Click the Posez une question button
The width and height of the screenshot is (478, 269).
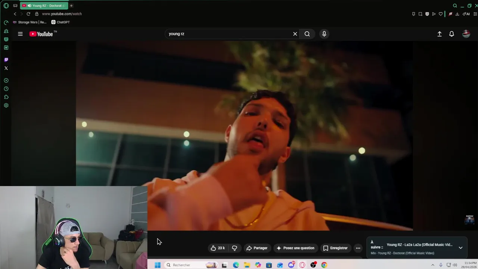(x=295, y=248)
